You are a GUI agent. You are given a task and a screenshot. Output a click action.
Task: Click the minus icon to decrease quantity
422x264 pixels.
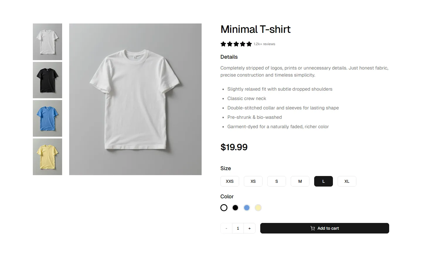pyautogui.click(x=226, y=228)
